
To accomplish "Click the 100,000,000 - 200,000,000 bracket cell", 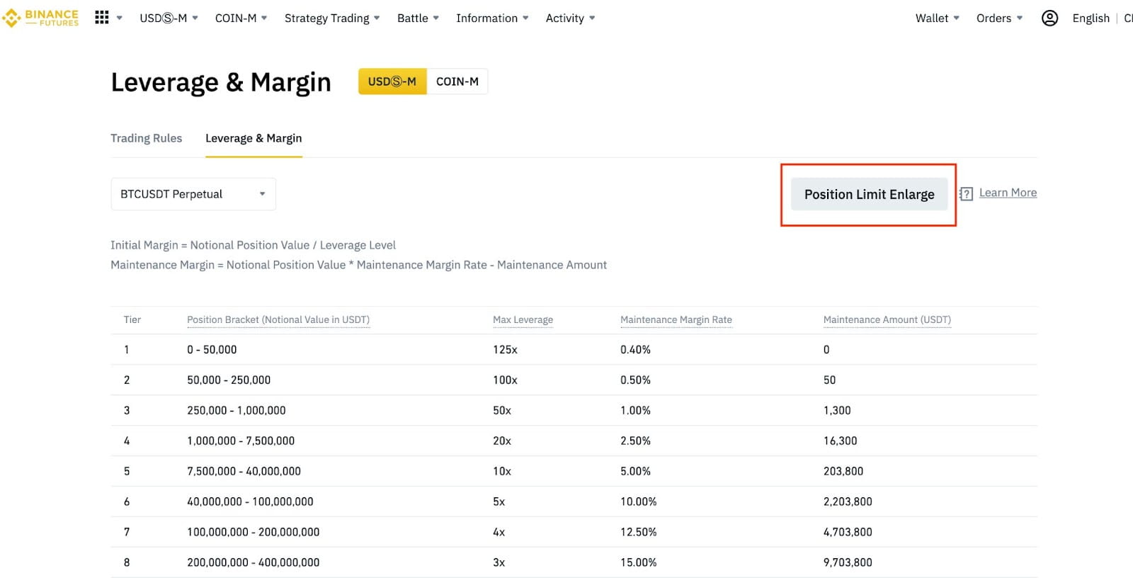I will coord(253,533).
